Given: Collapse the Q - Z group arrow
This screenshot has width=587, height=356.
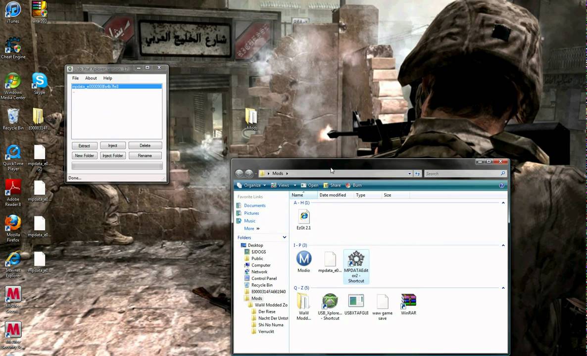Looking at the screenshot, I should click(x=503, y=288).
